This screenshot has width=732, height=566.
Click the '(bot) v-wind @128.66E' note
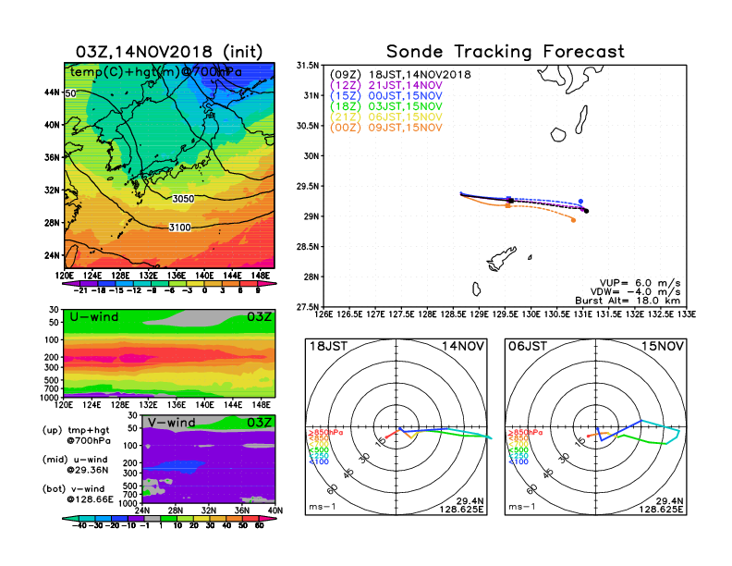point(78,494)
